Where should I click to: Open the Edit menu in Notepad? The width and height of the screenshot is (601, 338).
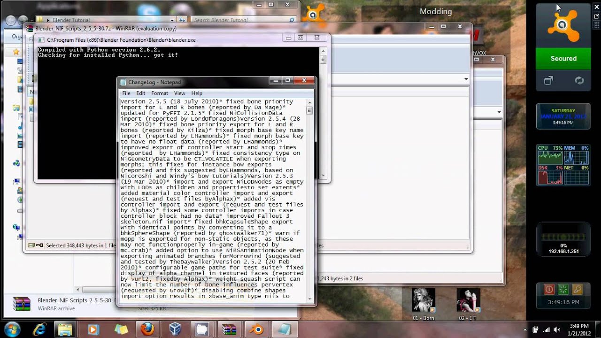(141, 93)
